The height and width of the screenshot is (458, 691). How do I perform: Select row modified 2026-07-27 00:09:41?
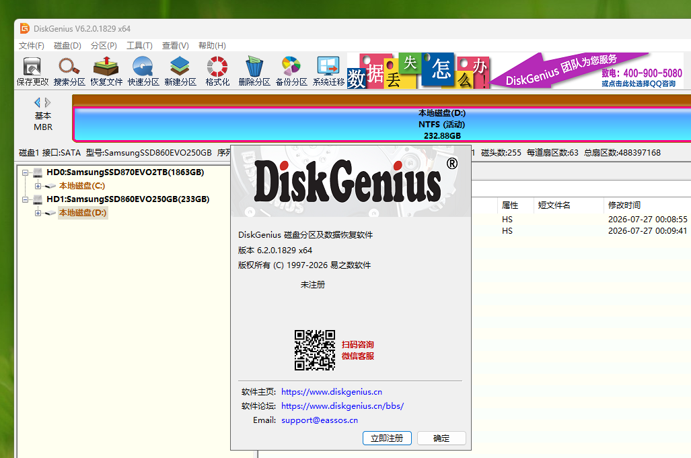click(581, 231)
